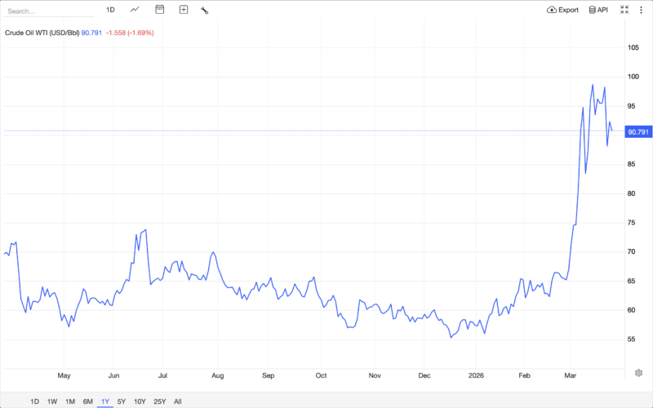Select the 1M range tab
653x408 pixels.
pos(70,401)
